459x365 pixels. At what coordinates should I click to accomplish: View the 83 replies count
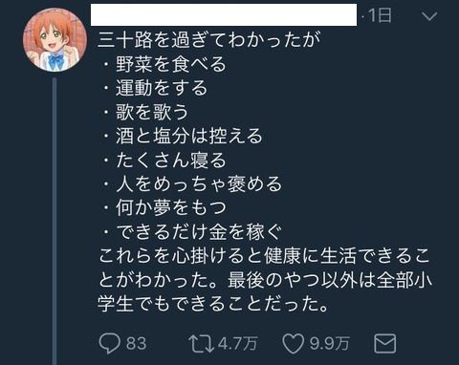click(136, 344)
